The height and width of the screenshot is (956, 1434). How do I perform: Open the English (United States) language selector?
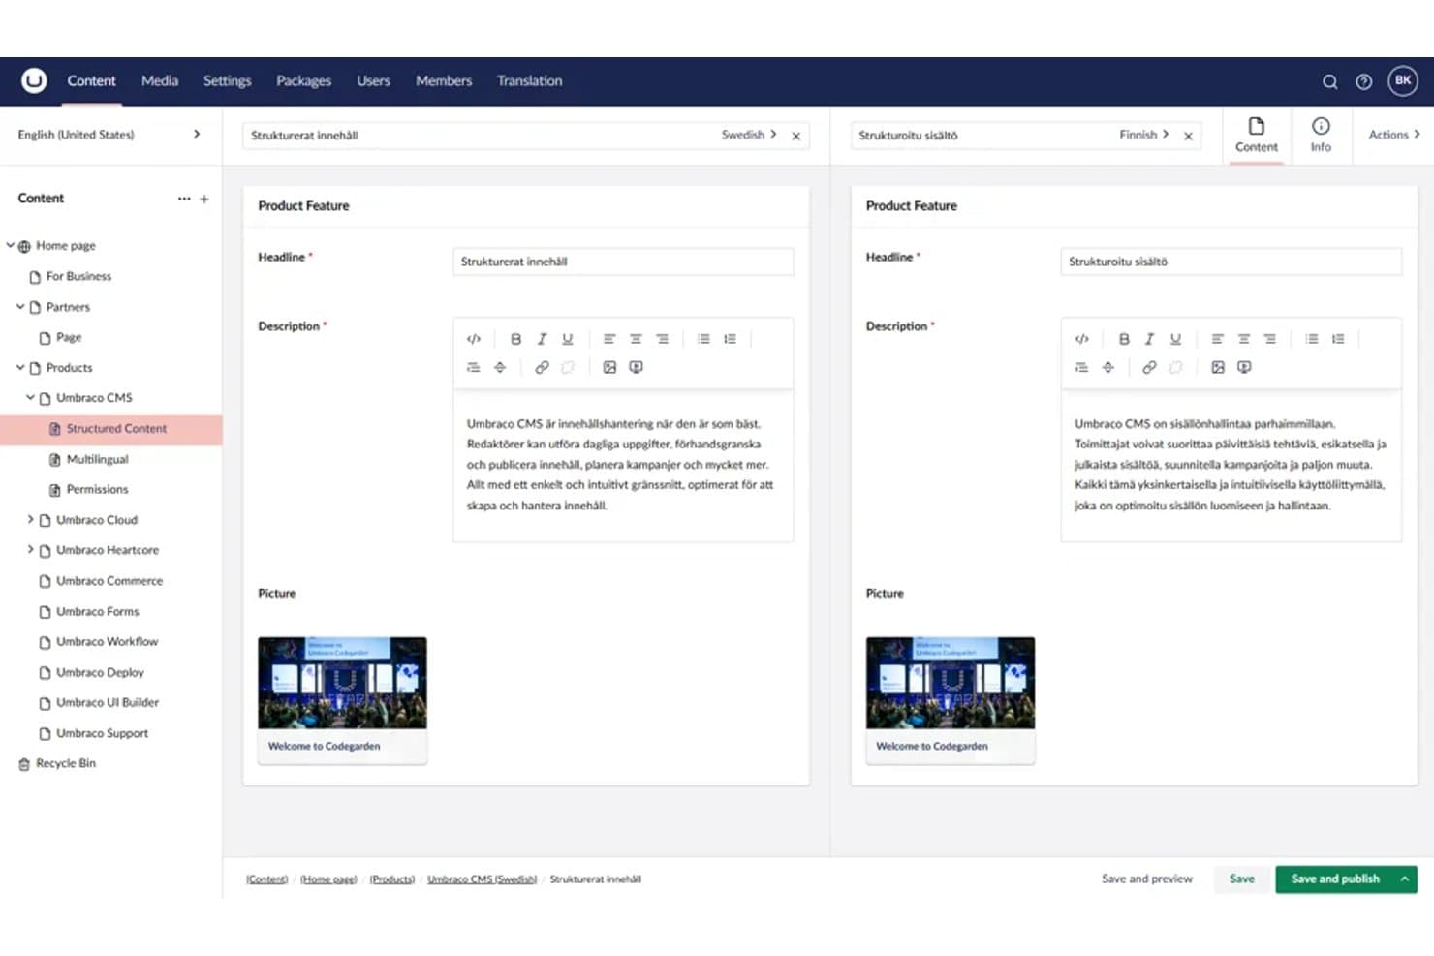pos(109,135)
